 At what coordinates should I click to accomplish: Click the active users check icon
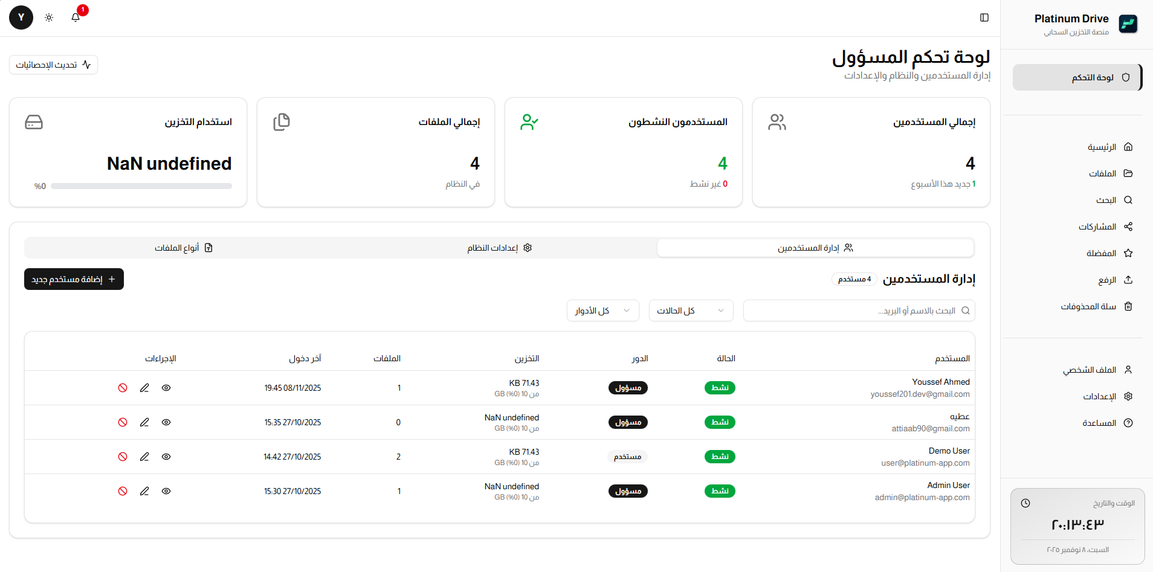pos(529,122)
